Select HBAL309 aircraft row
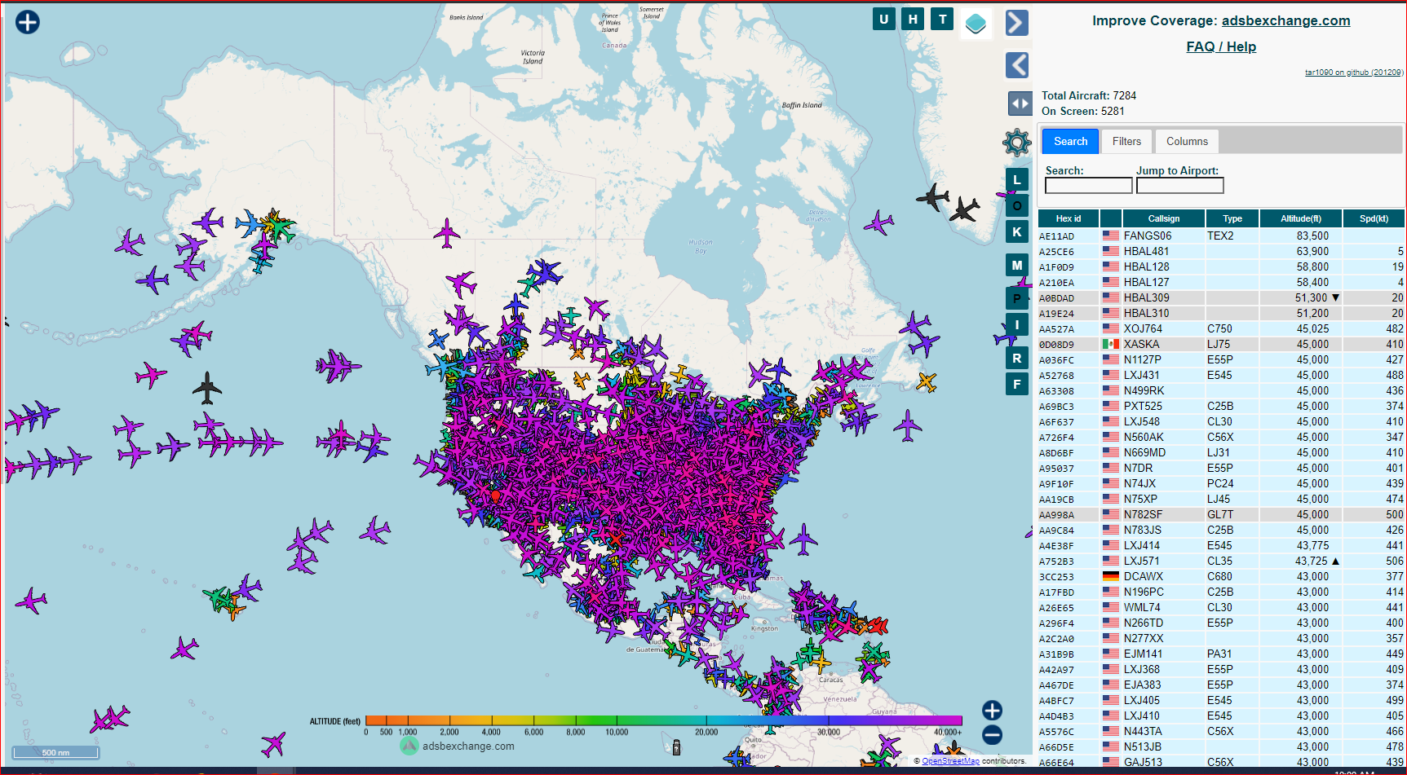This screenshot has width=1407, height=775. click(x=1221, y=298)
